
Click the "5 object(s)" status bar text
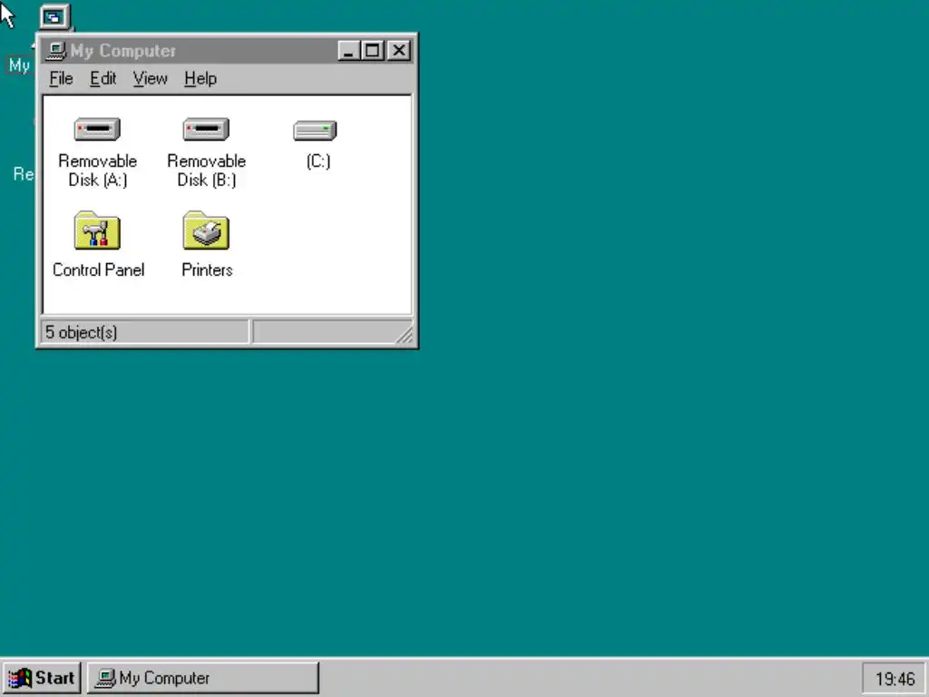point(81,332)
